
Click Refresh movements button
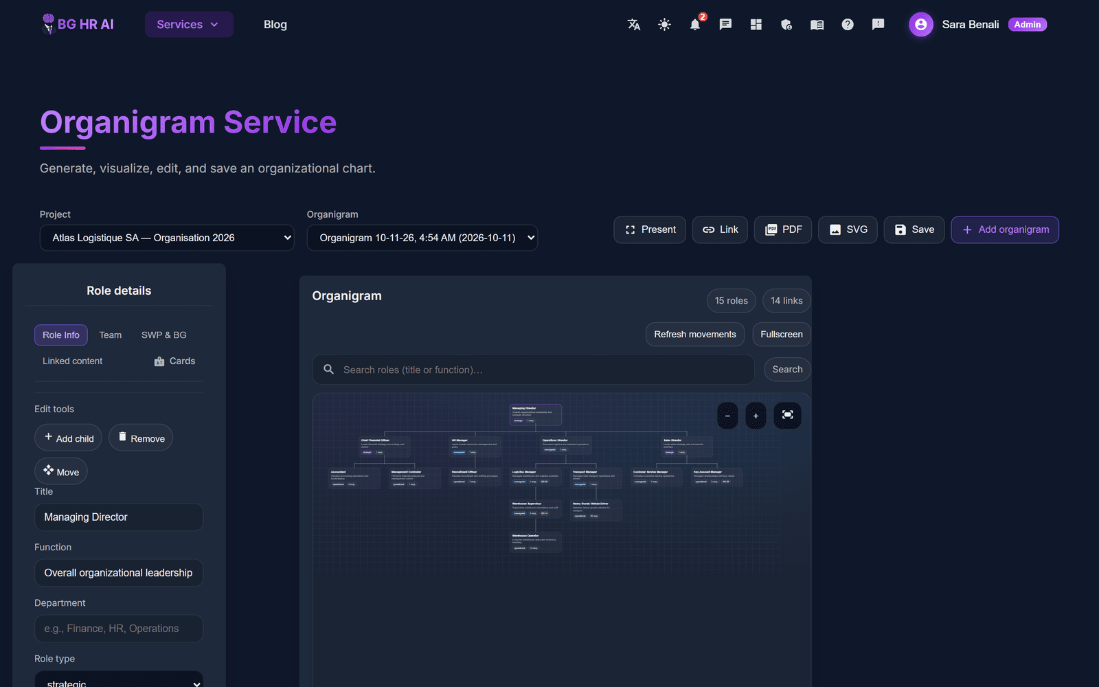click(x=695, y=335)
